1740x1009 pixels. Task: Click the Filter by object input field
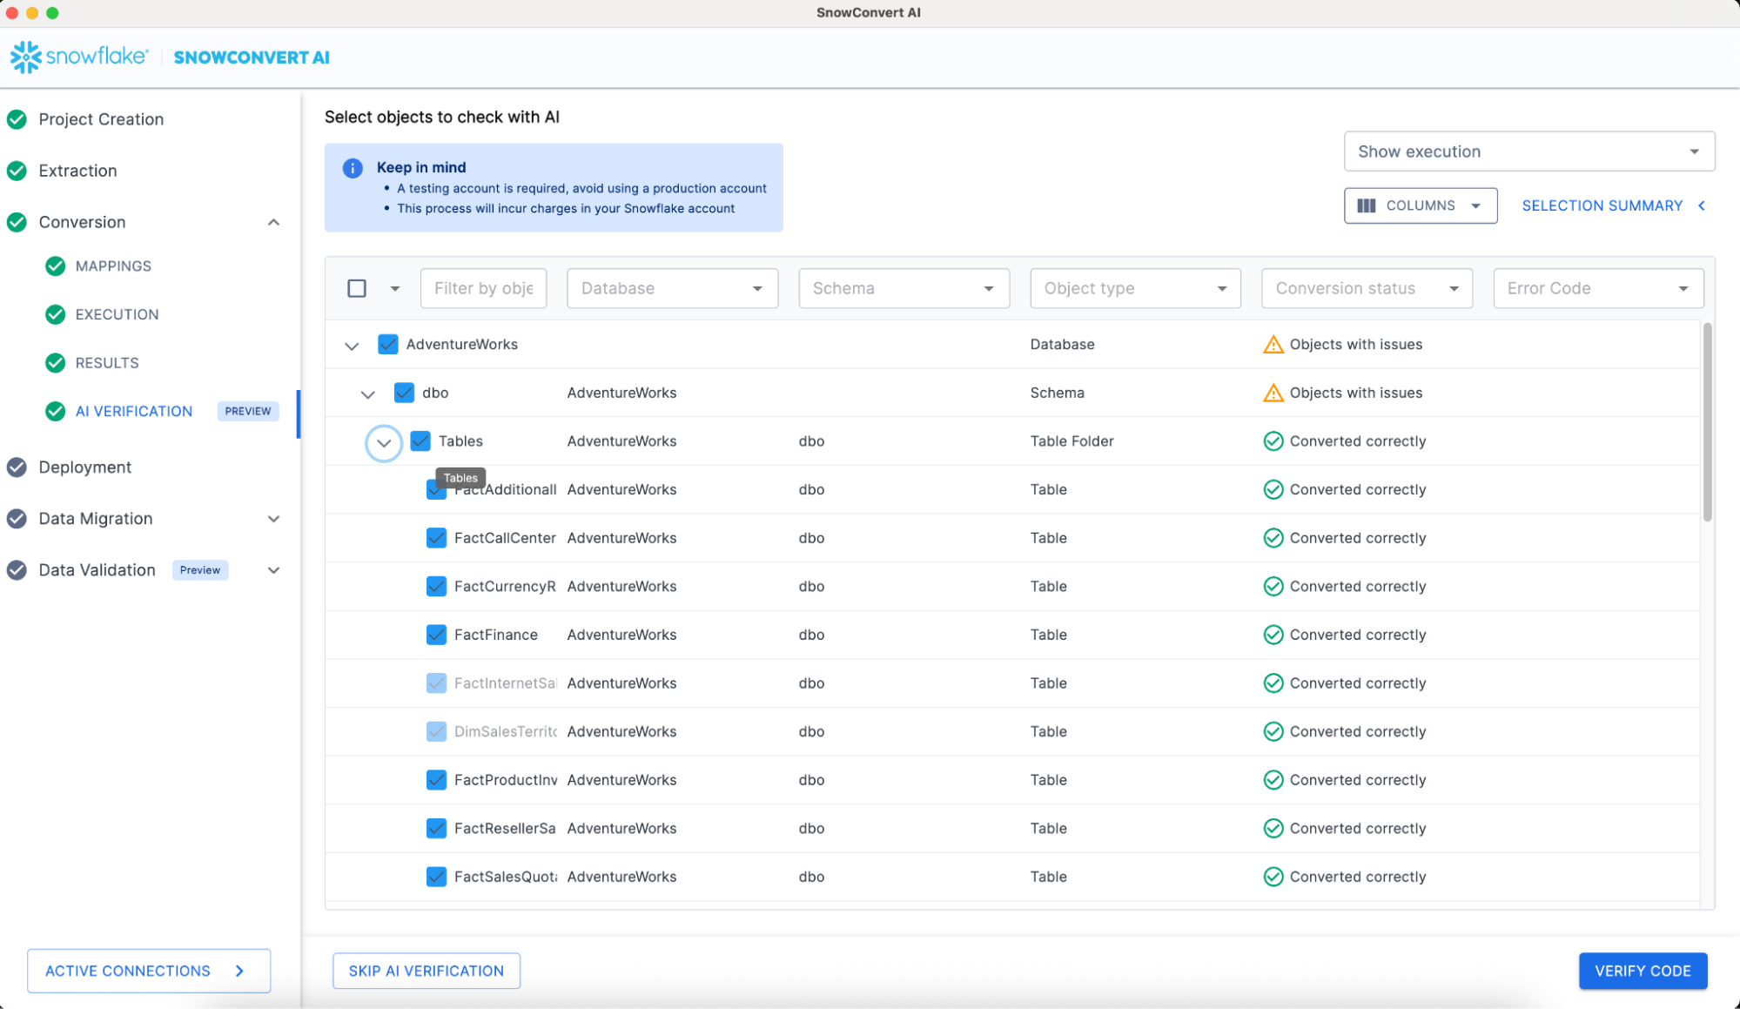483,288
